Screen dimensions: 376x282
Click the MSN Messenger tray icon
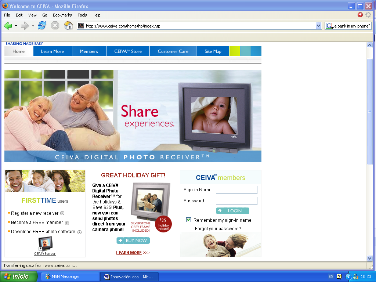pos(355,277)
